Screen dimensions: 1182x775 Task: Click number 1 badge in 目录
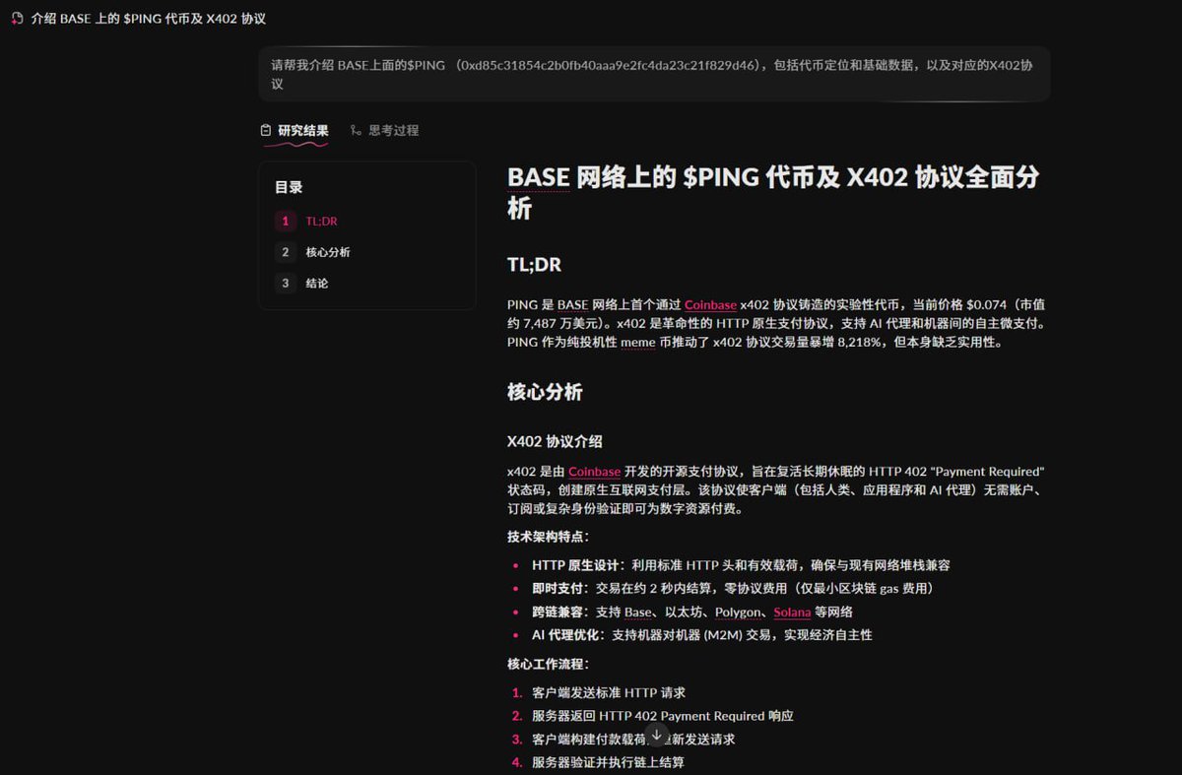pos(286,222)
